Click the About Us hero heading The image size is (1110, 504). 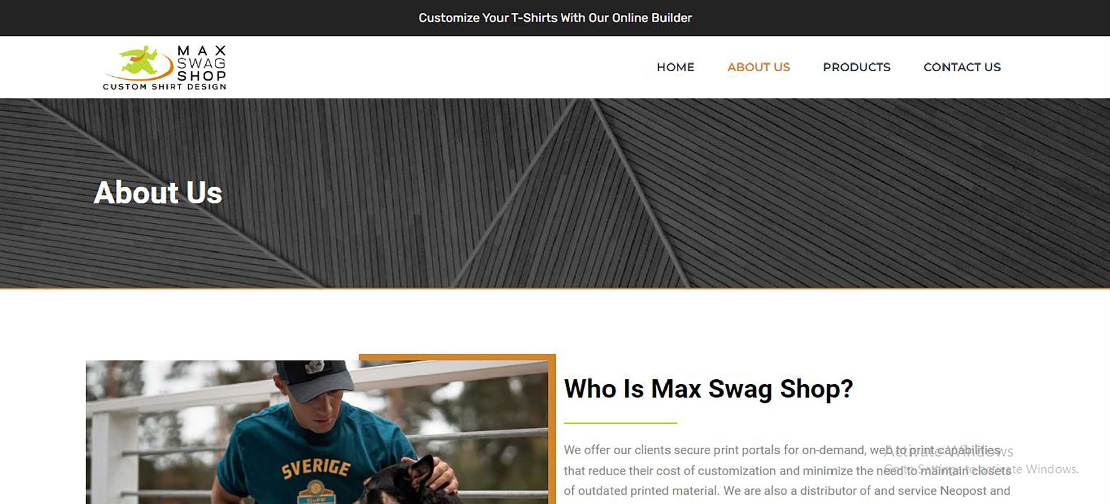[x=158, y=193]
